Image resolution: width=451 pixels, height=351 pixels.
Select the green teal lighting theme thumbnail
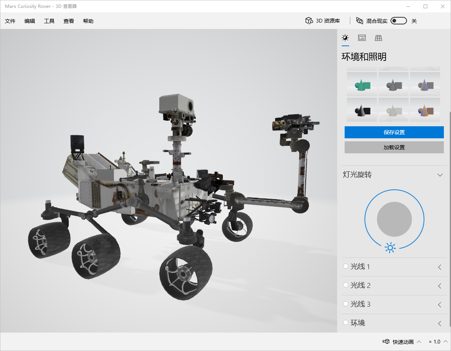[362, 83]
